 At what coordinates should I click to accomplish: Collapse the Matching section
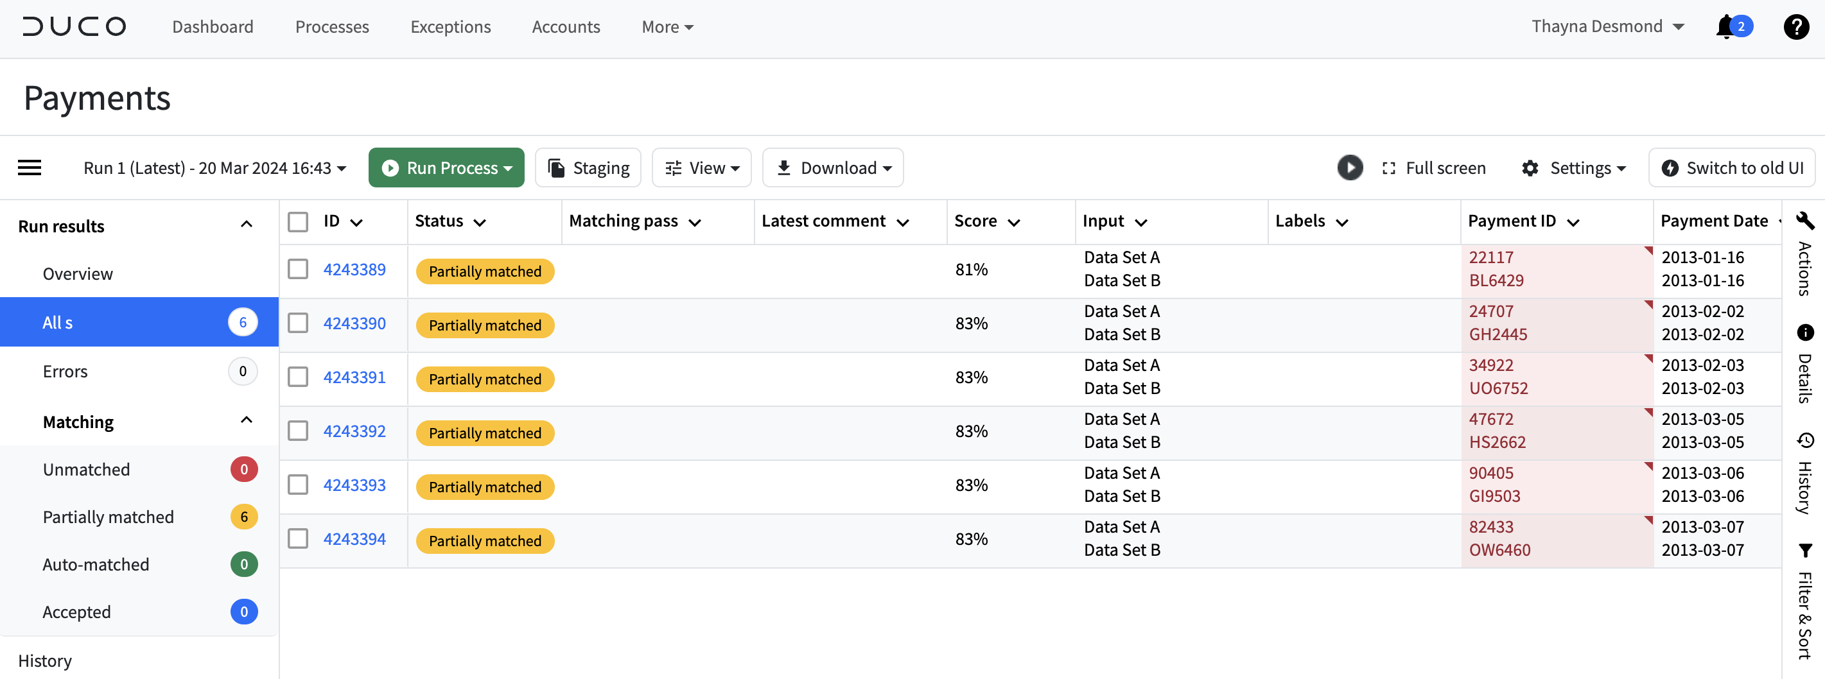pyautogui.click(x=247, y=420)
